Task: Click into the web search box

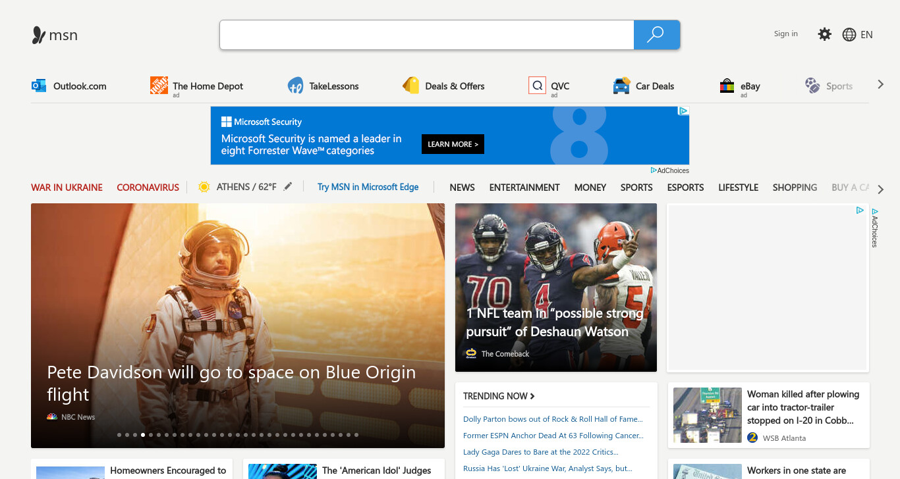Action: [x=427, y=35]
